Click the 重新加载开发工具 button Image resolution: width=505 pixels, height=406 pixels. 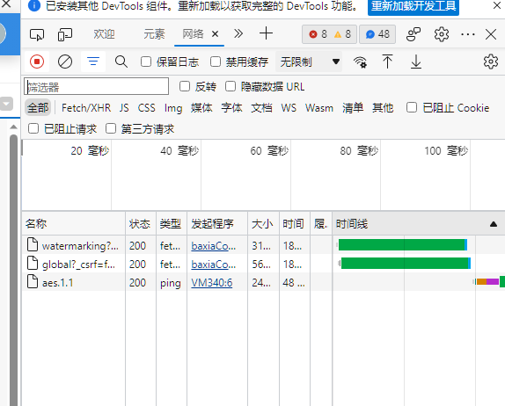click(414, 6)
